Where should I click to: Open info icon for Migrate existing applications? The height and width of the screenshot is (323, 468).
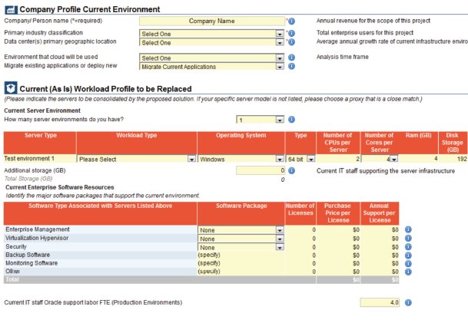pos(291,66)
